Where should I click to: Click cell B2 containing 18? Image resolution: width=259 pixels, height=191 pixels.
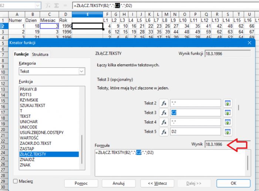coord(33,26)
